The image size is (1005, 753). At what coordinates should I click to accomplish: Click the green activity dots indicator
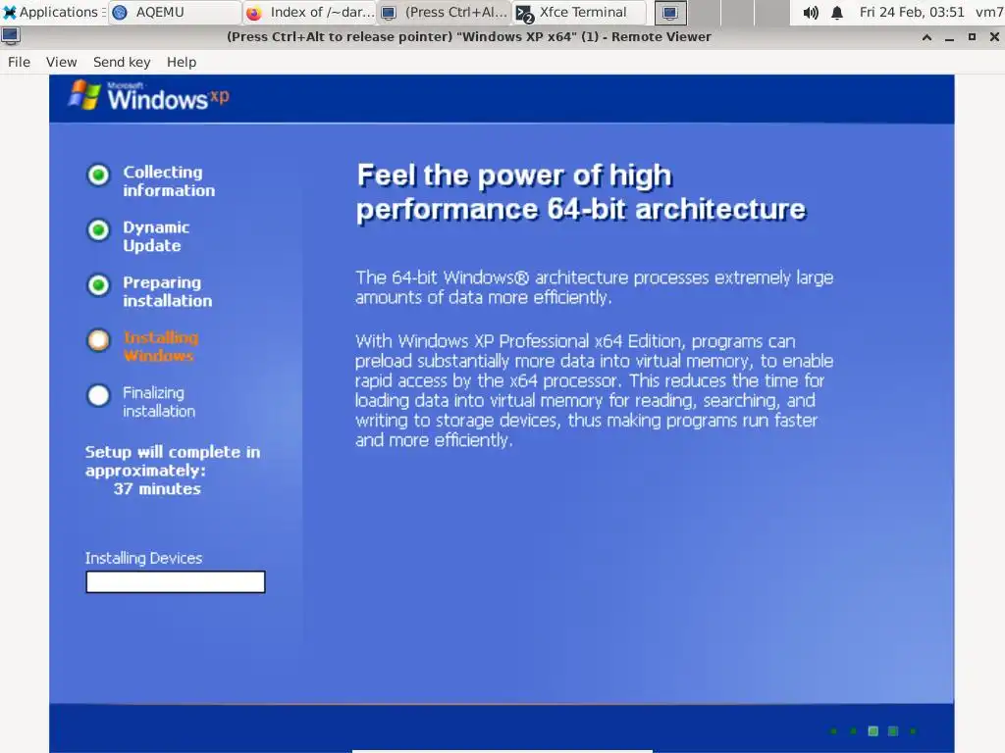873,730
